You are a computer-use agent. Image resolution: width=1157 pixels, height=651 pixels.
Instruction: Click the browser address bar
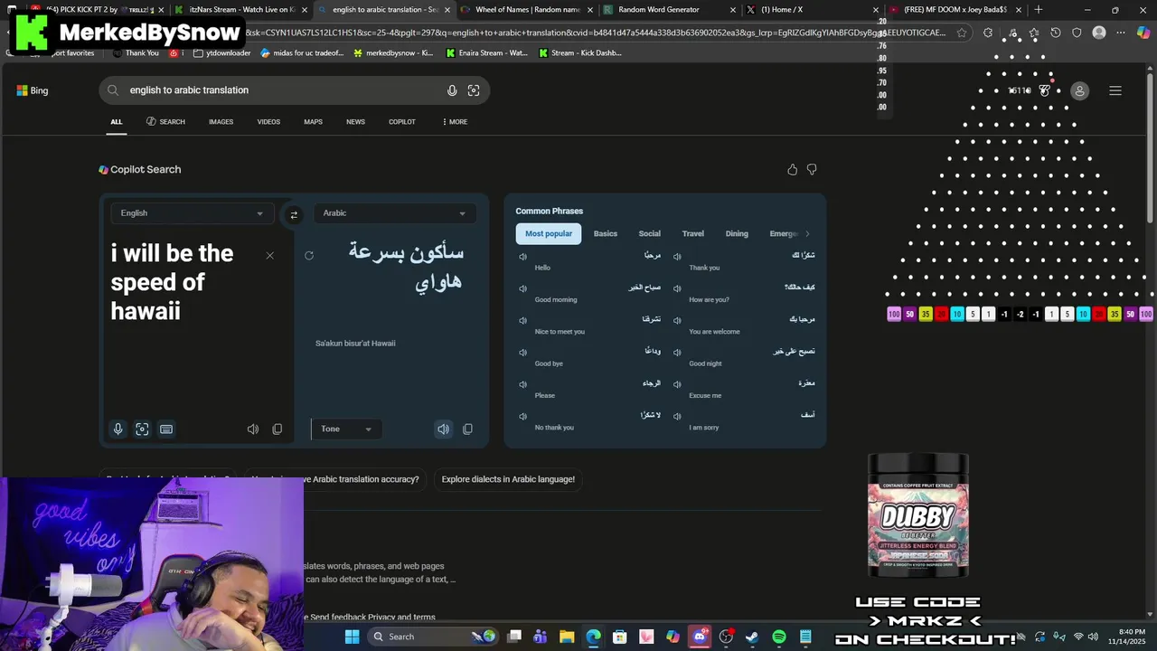tap(597, 33)
